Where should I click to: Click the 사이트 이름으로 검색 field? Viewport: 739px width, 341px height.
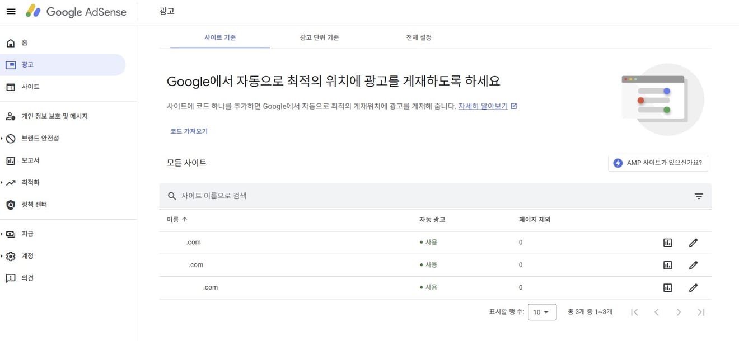point(435,196)
